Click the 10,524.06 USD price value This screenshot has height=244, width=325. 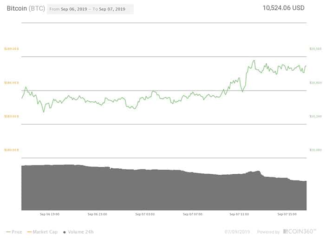tap(284, 8)
